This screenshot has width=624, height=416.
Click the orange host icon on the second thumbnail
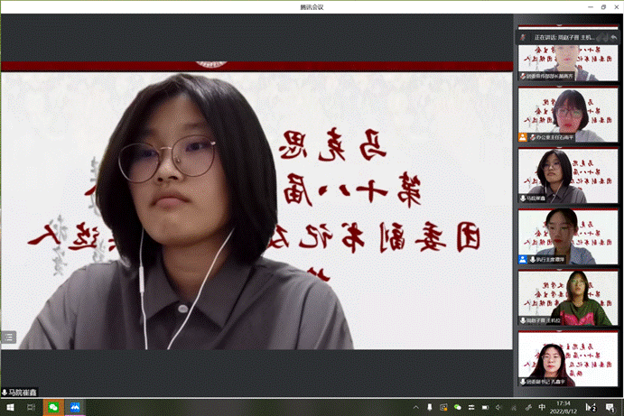pyautogui.click(x=522, y=137)
